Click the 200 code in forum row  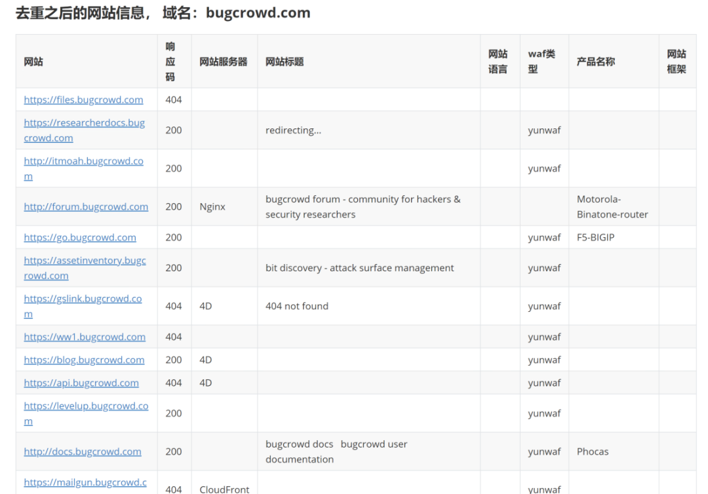click(x=174, y=206)
